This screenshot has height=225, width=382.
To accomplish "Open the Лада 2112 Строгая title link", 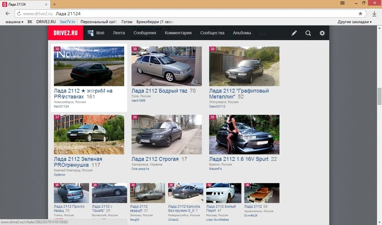I will [155, 159].
